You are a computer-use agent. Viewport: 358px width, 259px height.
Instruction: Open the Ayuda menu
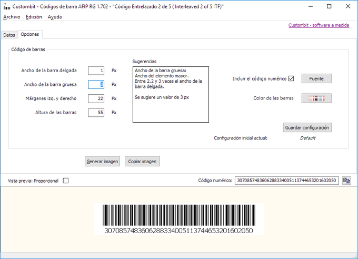[x=55, y=17]
